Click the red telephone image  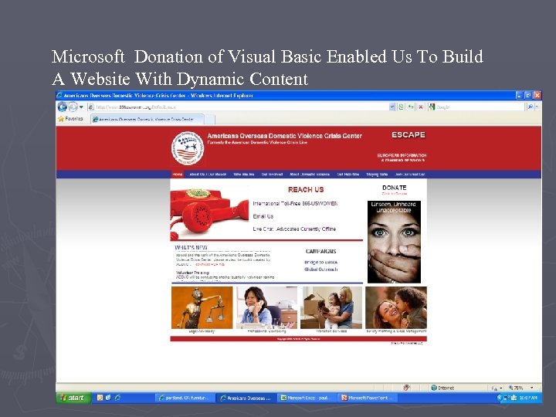click(209, 213)
